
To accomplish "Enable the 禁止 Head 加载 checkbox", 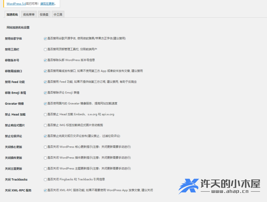I will tap(45, 115).
